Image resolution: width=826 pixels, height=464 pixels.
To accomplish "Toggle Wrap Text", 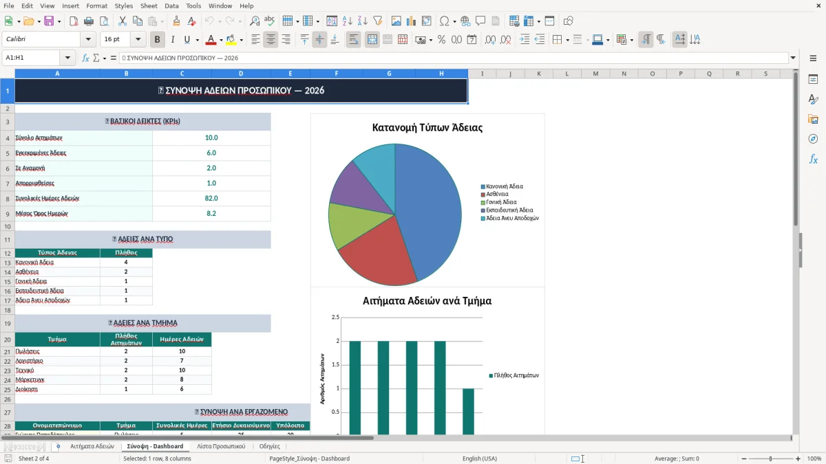I will (353, 40).
